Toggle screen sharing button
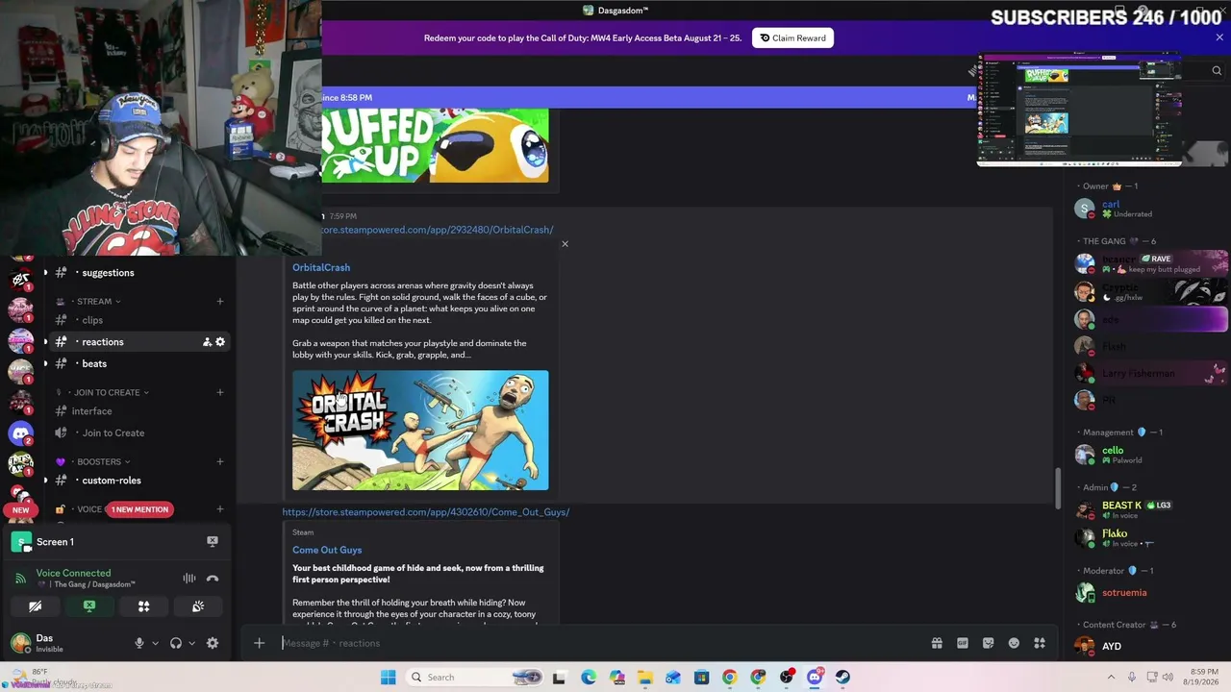Image resolution: width=1231 pixels, height=692 pixels. [89, 606]
